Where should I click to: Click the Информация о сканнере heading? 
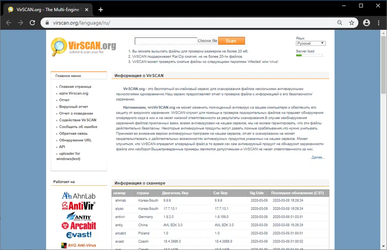click(x=140, y=183)
